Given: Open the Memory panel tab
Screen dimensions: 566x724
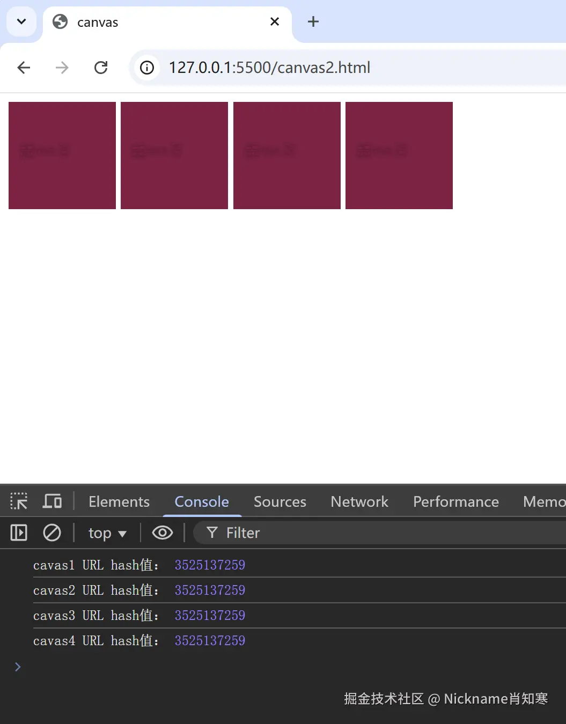Looking at the screenshot, I should point(544,501).
